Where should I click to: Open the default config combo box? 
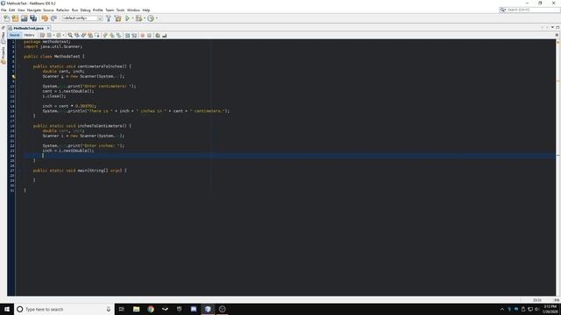[x=82, y=18]
